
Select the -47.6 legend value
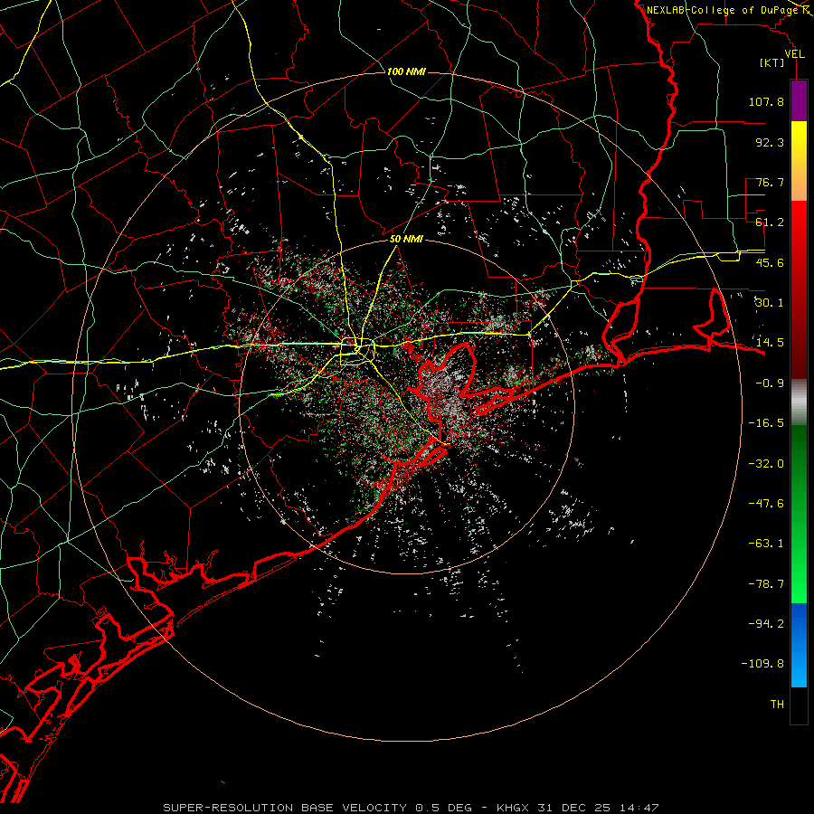click(x=766, y=504)
